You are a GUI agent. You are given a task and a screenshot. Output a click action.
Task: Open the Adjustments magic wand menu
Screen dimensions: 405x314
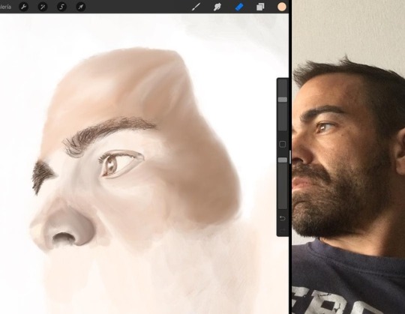[x=43, y=7]
